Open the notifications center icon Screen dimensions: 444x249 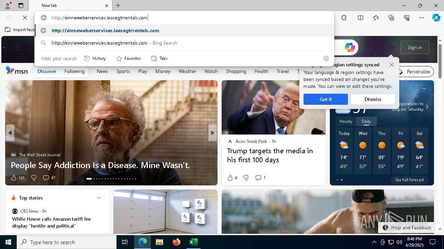[x=433, y=242]
